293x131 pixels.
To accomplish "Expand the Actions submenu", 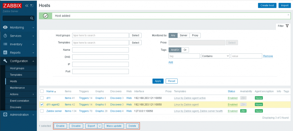I will [33, 94].
